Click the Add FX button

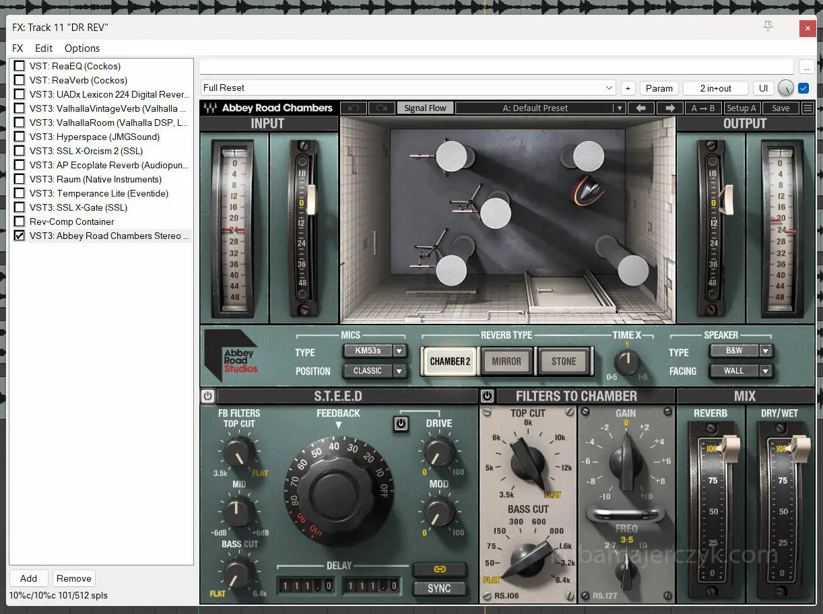click(x=28, y=578)
